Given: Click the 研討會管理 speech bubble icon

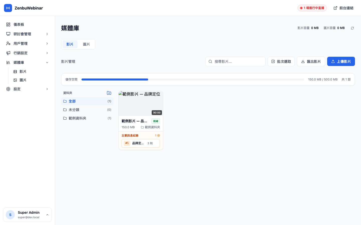Looking at the screenshot, I should coord(8,34).
